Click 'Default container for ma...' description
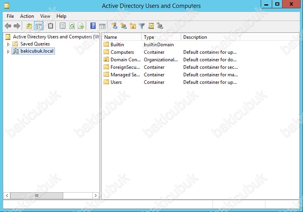This screenshot has width=303, height=212. pyautogui.click(x=211, y=75)
